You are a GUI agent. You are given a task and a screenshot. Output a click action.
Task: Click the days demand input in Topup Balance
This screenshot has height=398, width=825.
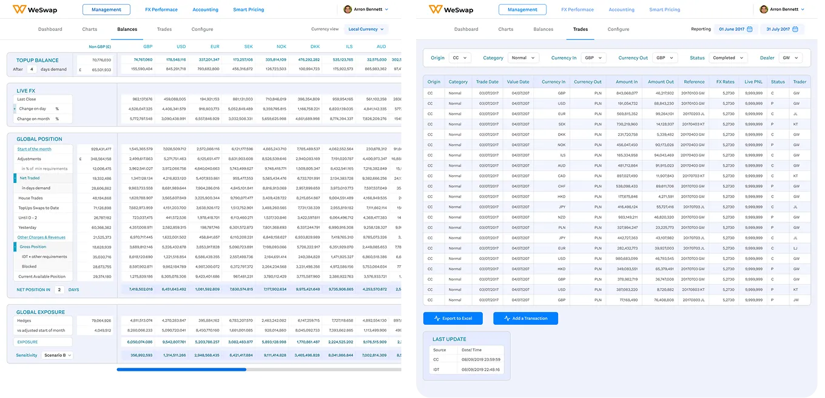(32, 70)
